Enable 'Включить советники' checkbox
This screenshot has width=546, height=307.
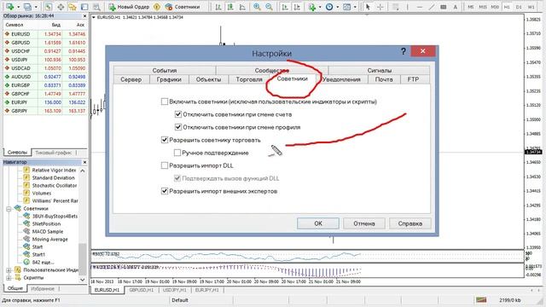click(165, 101)
